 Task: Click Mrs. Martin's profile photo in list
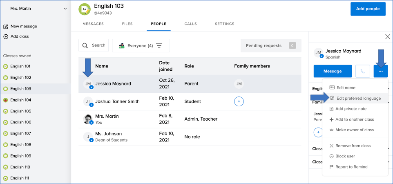[x=88, y=119]
